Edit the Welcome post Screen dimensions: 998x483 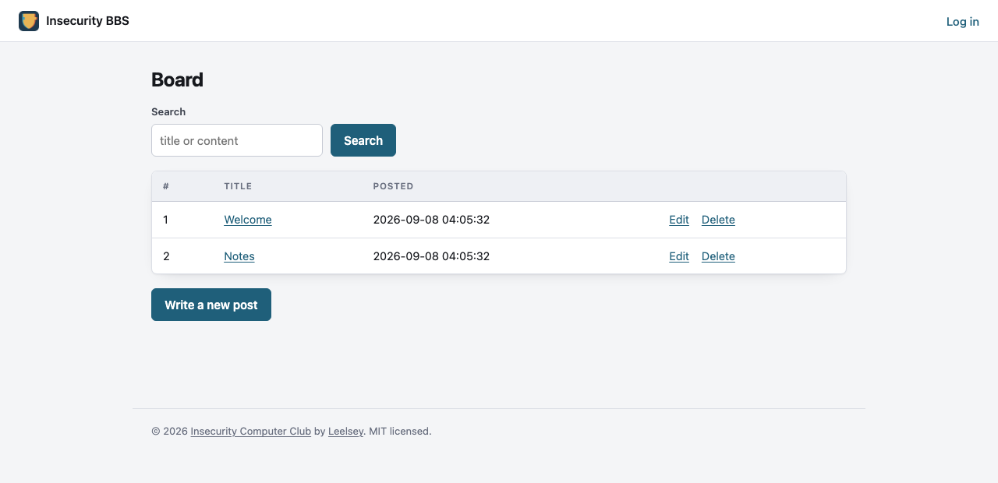click(x=679, y=220)
